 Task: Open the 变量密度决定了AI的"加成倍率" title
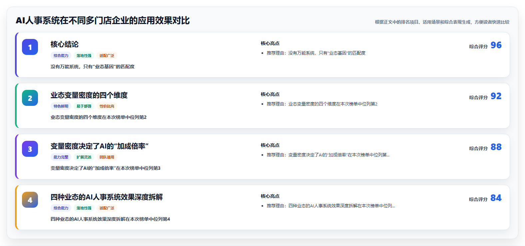point(99,146)
